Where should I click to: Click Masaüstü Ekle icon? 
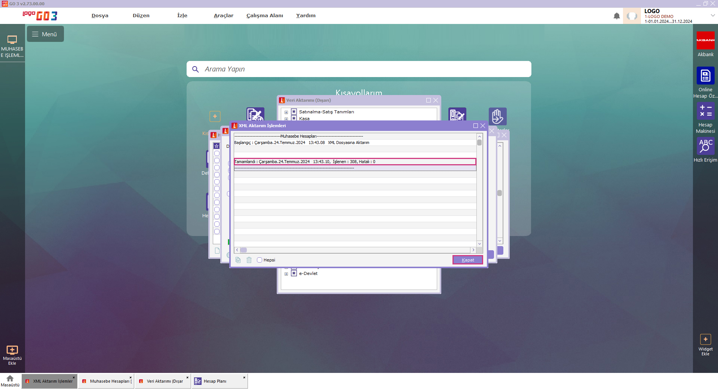coord(12,350)
